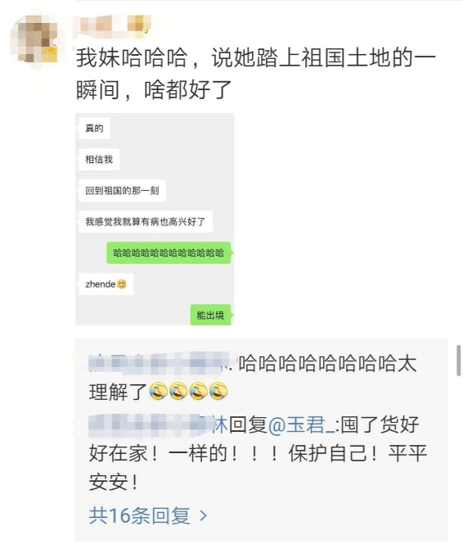This screenshot has height=549, width=463.
Task: Open first blurred replier name before 哈哈哈哈
Action: click(160, 362)
